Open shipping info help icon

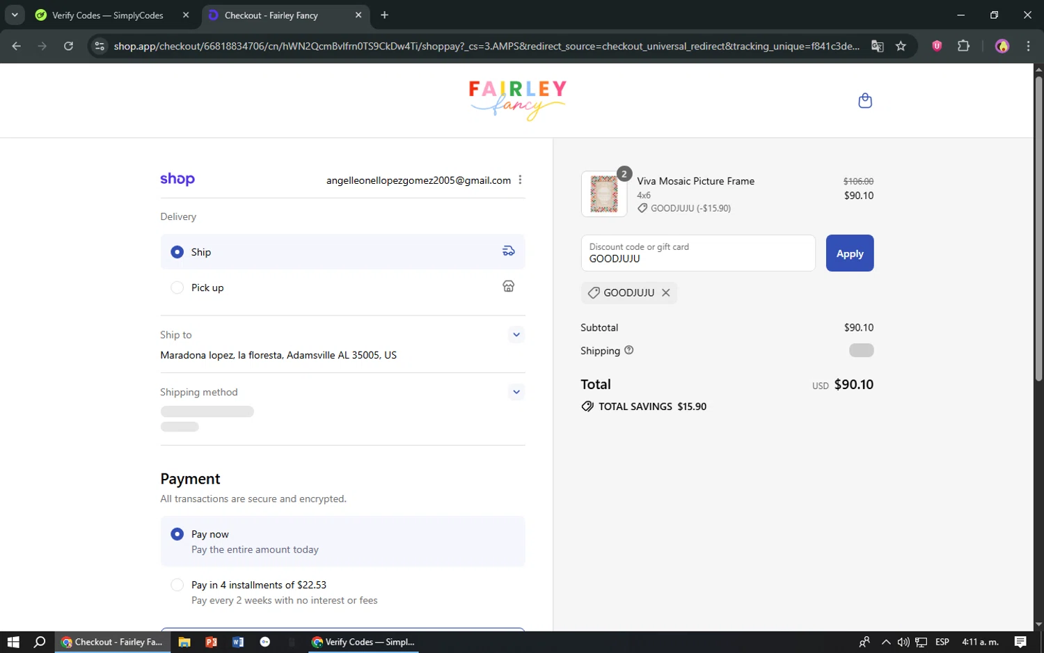(x=629, y=350)
